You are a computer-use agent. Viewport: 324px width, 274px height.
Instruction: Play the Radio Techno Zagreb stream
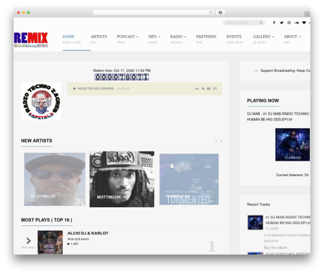point(75,89)
